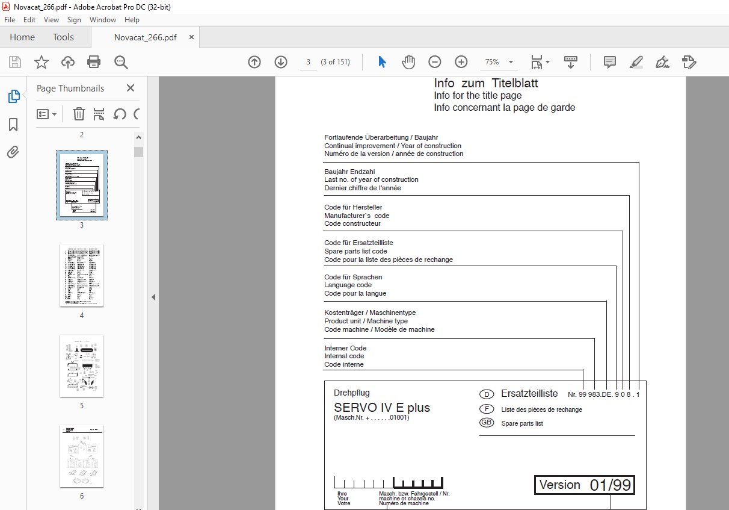Image resolution: width=729 pixels, height=510 pixels.
Task: Open the Window menu
Action: (x=103, y=20)
